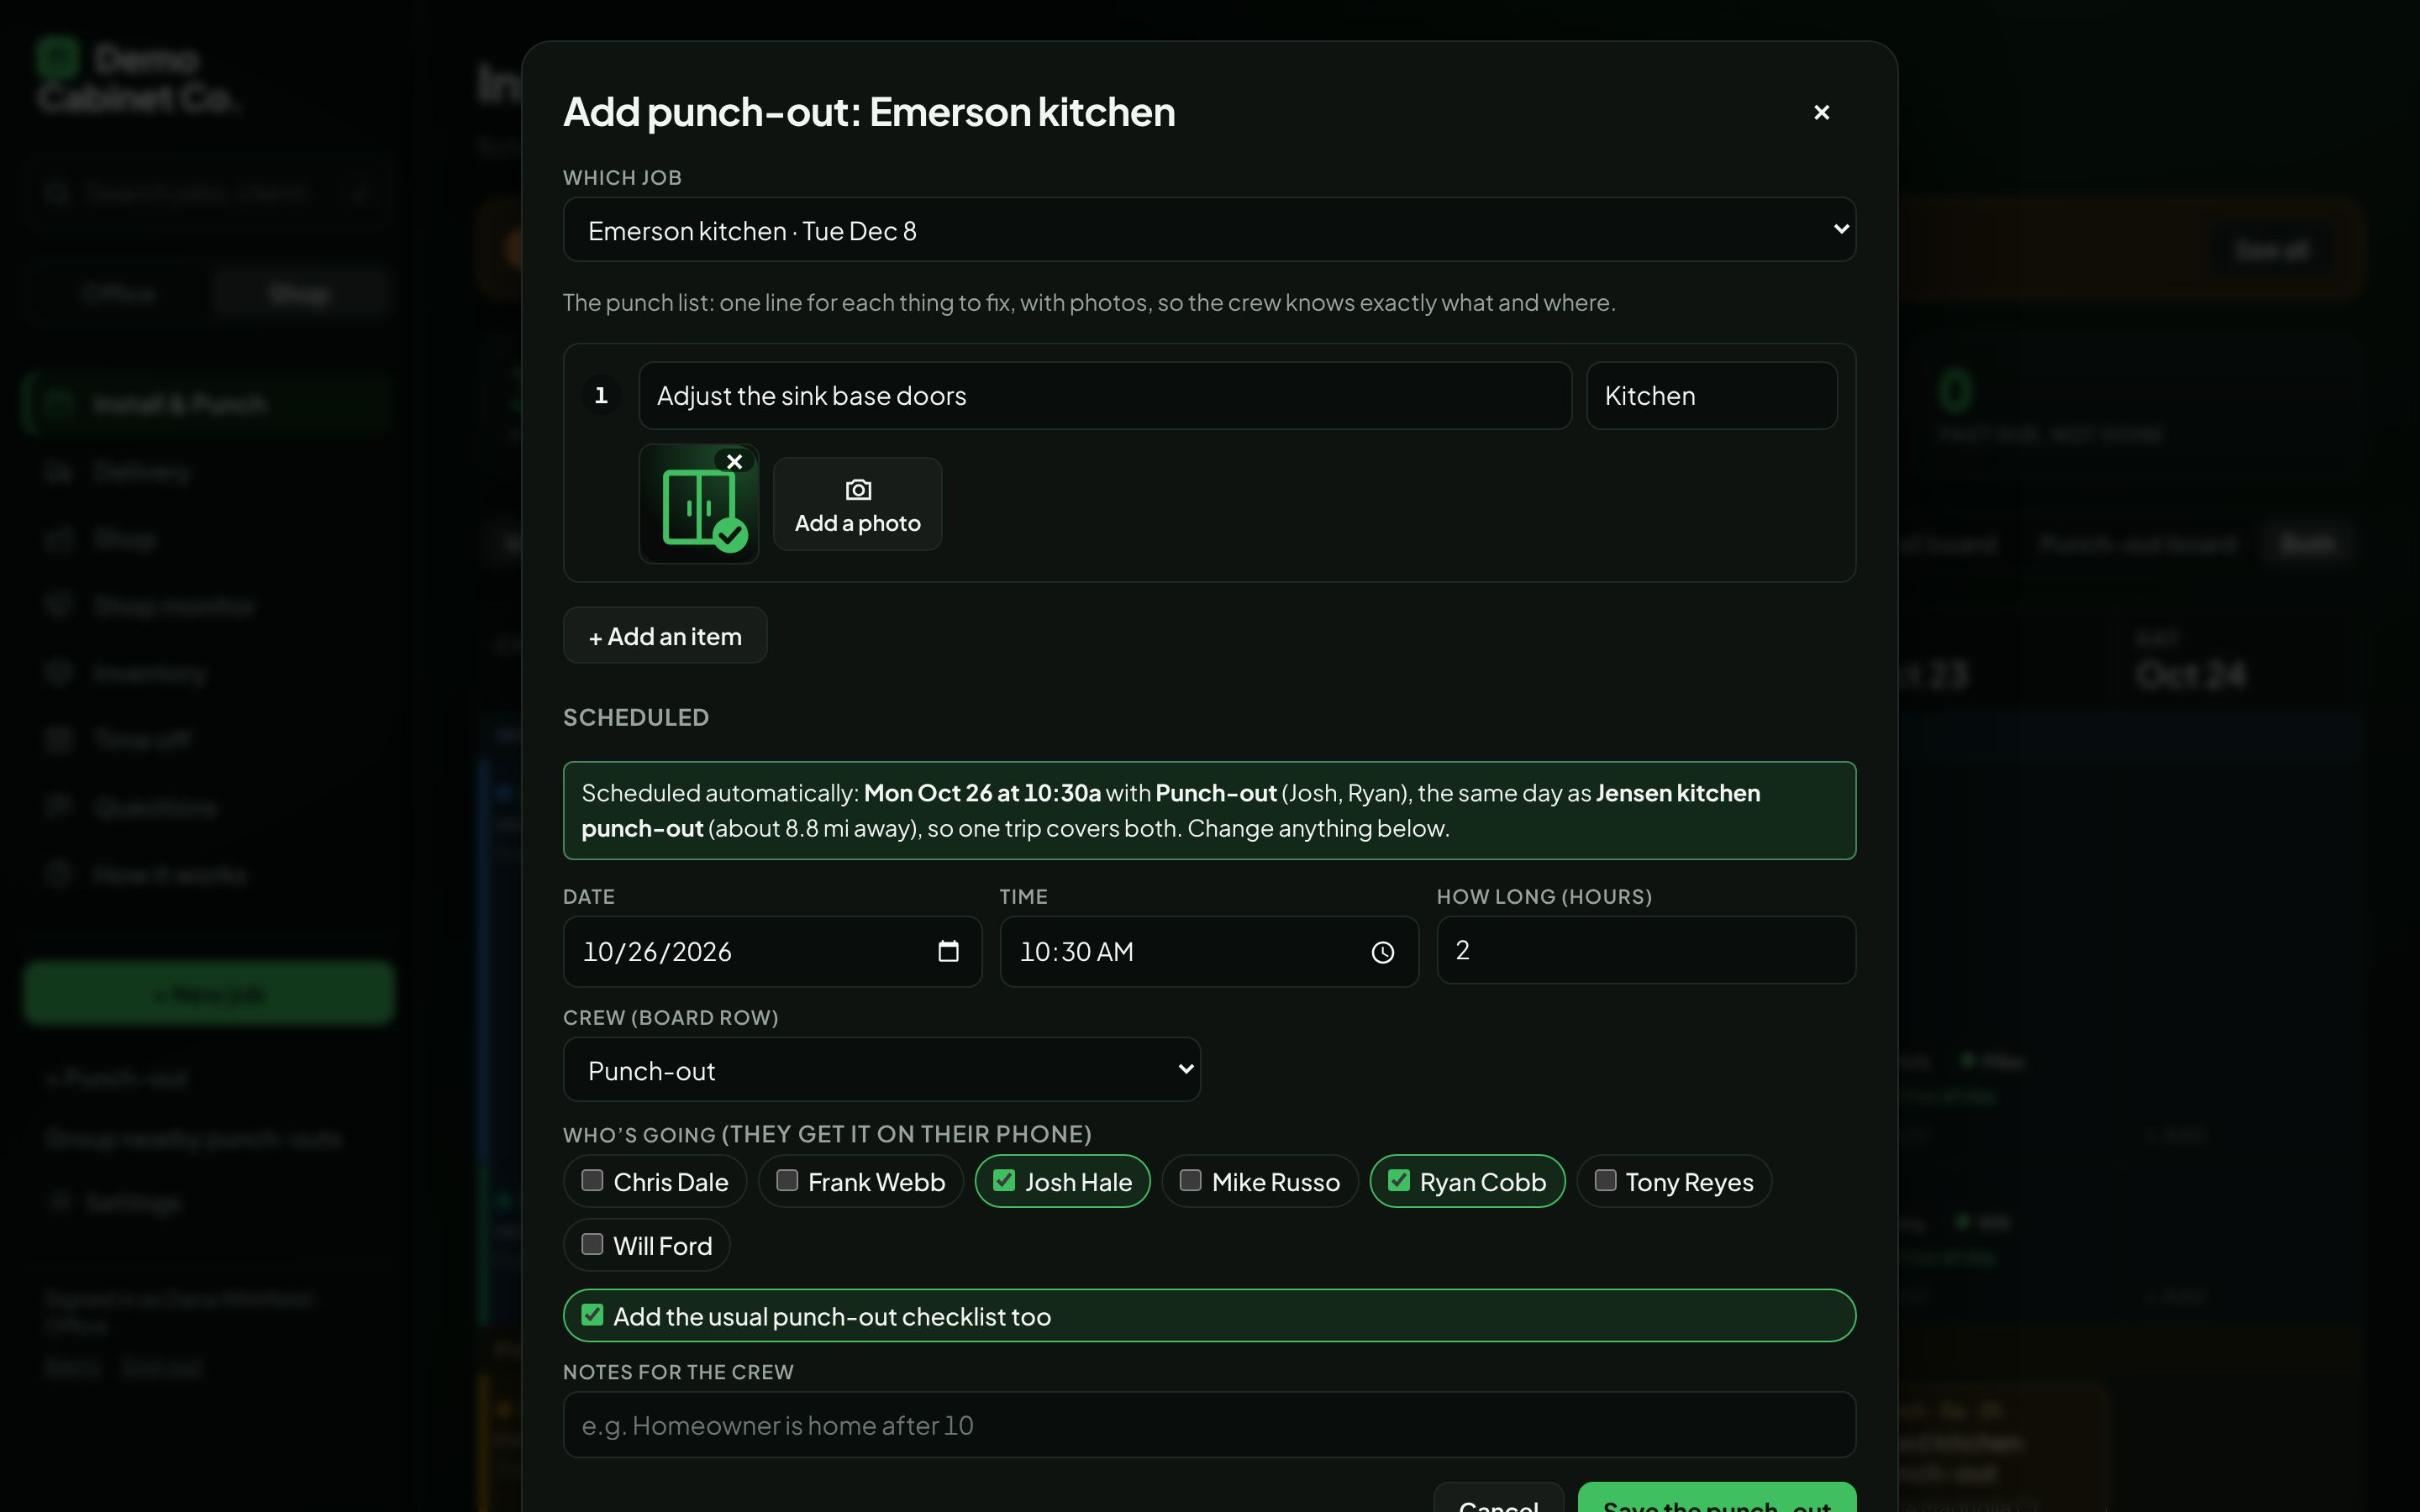
Task: Expand the Which Job dropdown
Action: click(1209, 230)
